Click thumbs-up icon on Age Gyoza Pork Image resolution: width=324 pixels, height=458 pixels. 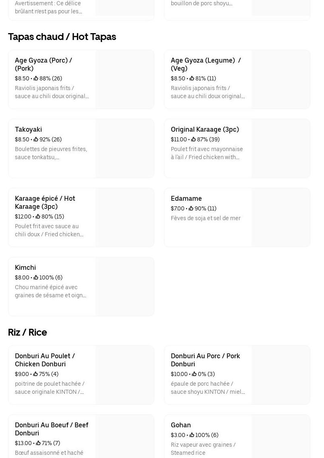(36, 78)
